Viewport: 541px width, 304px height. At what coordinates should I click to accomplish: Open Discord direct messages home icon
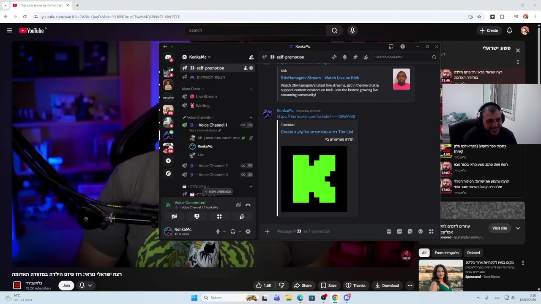pyautogui.click(x=168, y=57)
